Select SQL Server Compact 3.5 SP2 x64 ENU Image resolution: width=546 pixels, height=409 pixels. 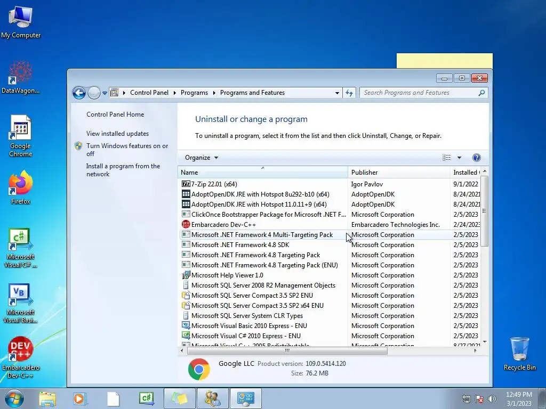[330, 305]
